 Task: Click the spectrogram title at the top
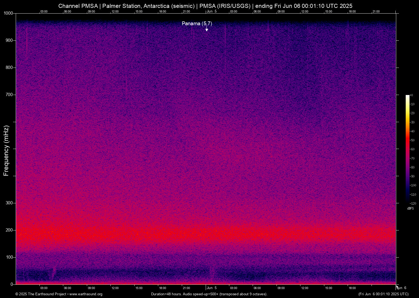click(205, 6)
